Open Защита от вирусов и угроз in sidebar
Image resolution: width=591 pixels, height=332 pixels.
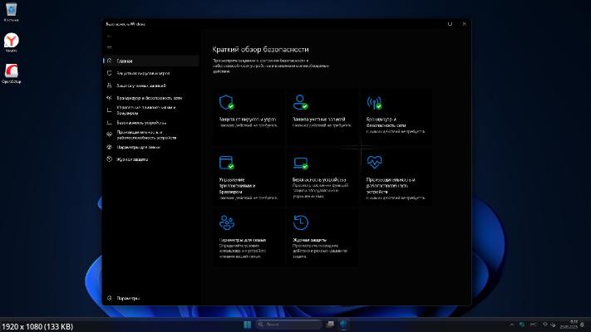click(x=151, y=73)
